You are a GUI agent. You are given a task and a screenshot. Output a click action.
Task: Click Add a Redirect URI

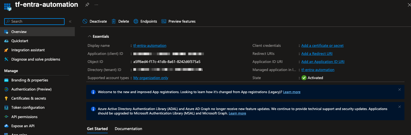point(317,54)
